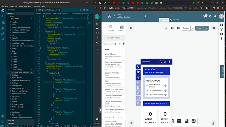Image resolution: width=226 pixels, height=127 pixels.
Task: Switch to Visualize mode toggle
Action: pos(174,20)
